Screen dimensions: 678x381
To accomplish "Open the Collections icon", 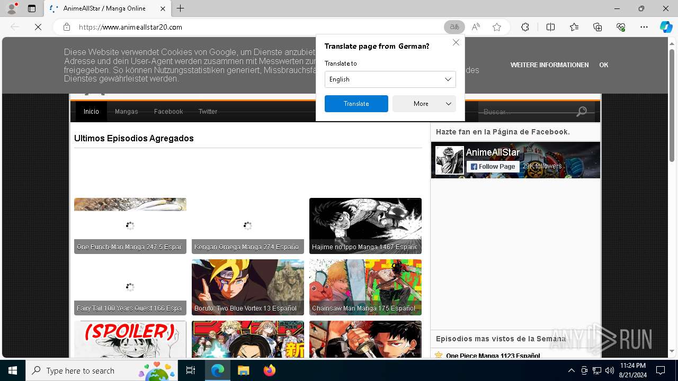I will click(x=597, y=27).
